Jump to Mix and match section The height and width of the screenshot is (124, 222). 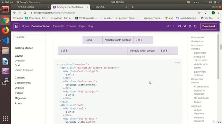201,98
